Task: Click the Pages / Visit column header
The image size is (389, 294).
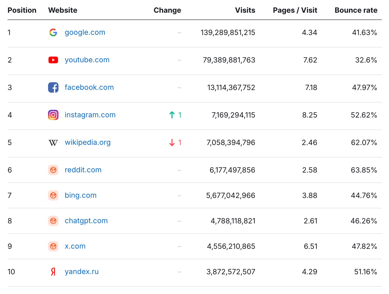Action: coord(295,10)
